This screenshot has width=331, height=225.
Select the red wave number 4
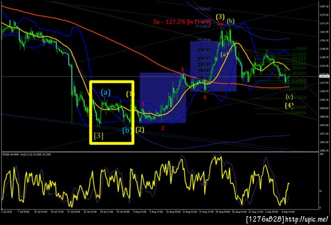coord(205,97)
